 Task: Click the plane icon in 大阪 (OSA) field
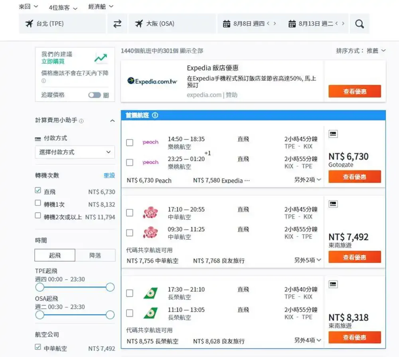pos(139,24)
